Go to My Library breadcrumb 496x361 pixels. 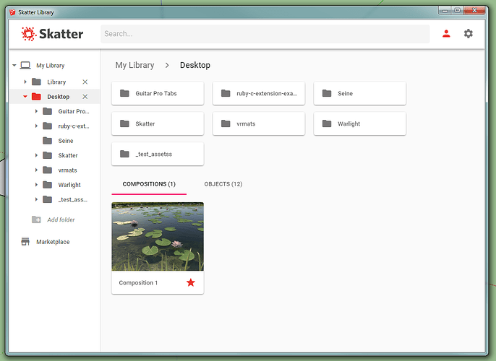pos(134,65)
